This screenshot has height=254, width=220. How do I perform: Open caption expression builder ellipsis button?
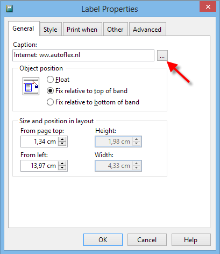[162, 55]
